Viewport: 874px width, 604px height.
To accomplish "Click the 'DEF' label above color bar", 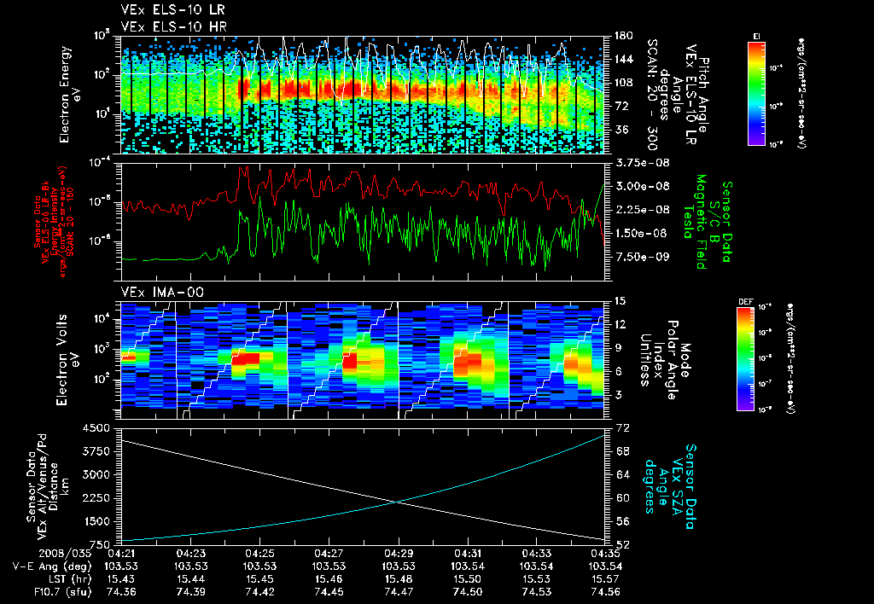I will 745,302.
